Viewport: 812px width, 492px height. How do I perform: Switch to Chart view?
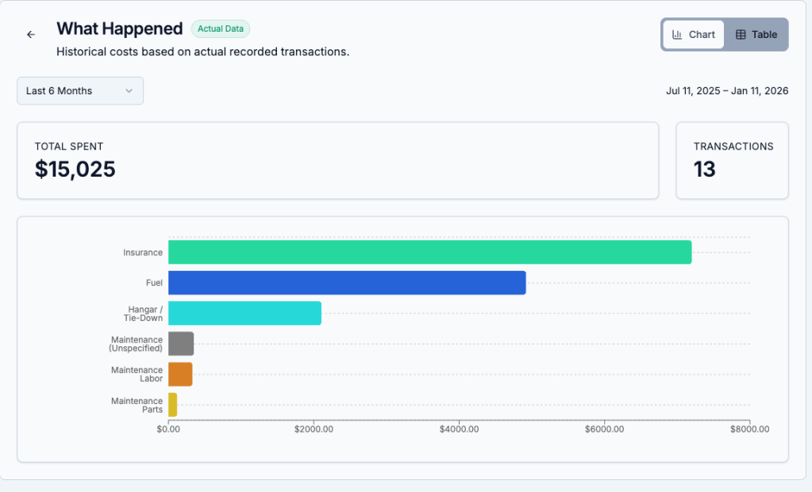click(694, 35)
